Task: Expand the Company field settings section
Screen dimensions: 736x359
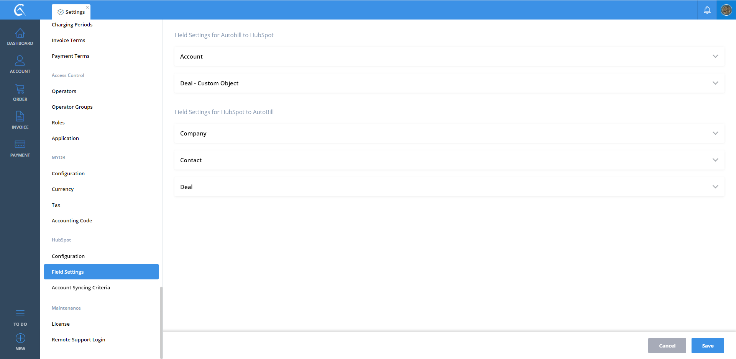Action: (x=715, y=133)
